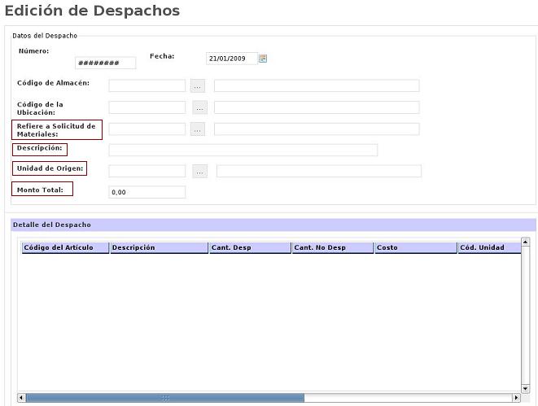Open the lookup for Código de la Ubicación
This screenshot has height=406, width=538.
pos(200,107)
